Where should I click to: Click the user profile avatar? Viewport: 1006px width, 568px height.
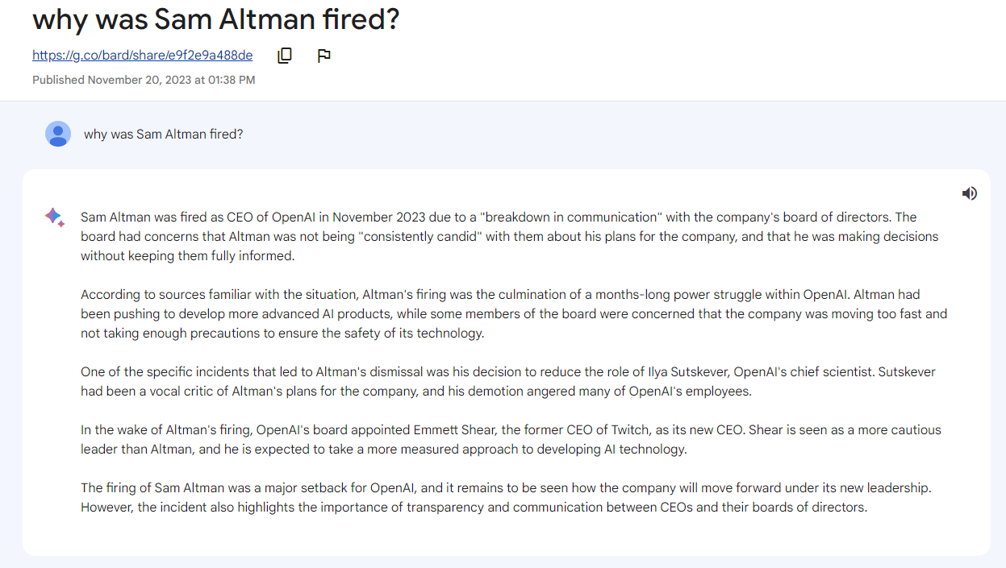click(x=58, y=134)
